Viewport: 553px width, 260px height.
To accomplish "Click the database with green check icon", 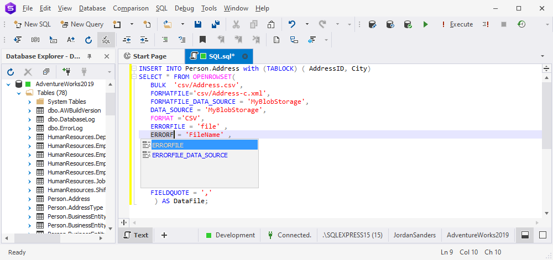I will click(408, 24).
